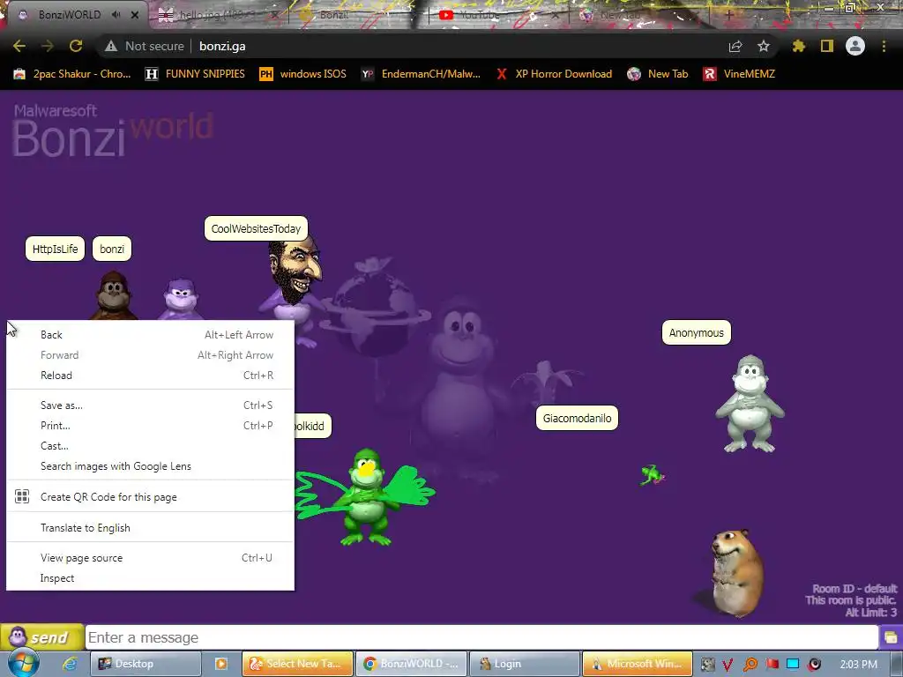Choose Create QR Code for this page

150,497
